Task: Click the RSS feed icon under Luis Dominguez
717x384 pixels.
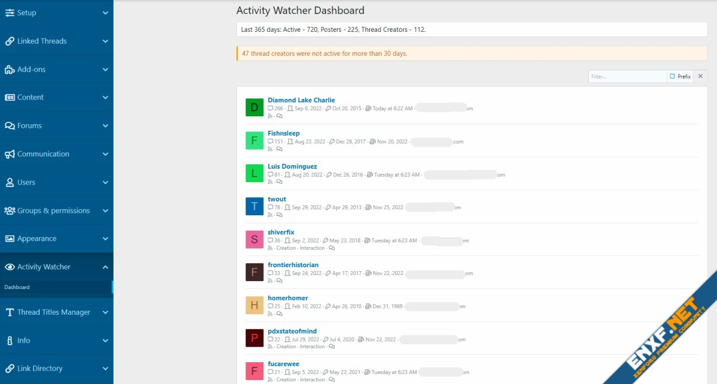Action: click(x=270, y=182)
